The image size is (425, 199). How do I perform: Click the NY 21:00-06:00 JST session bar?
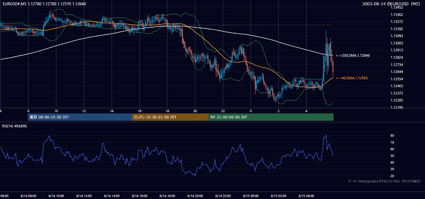pyautogui.click(x=271, y=117)
